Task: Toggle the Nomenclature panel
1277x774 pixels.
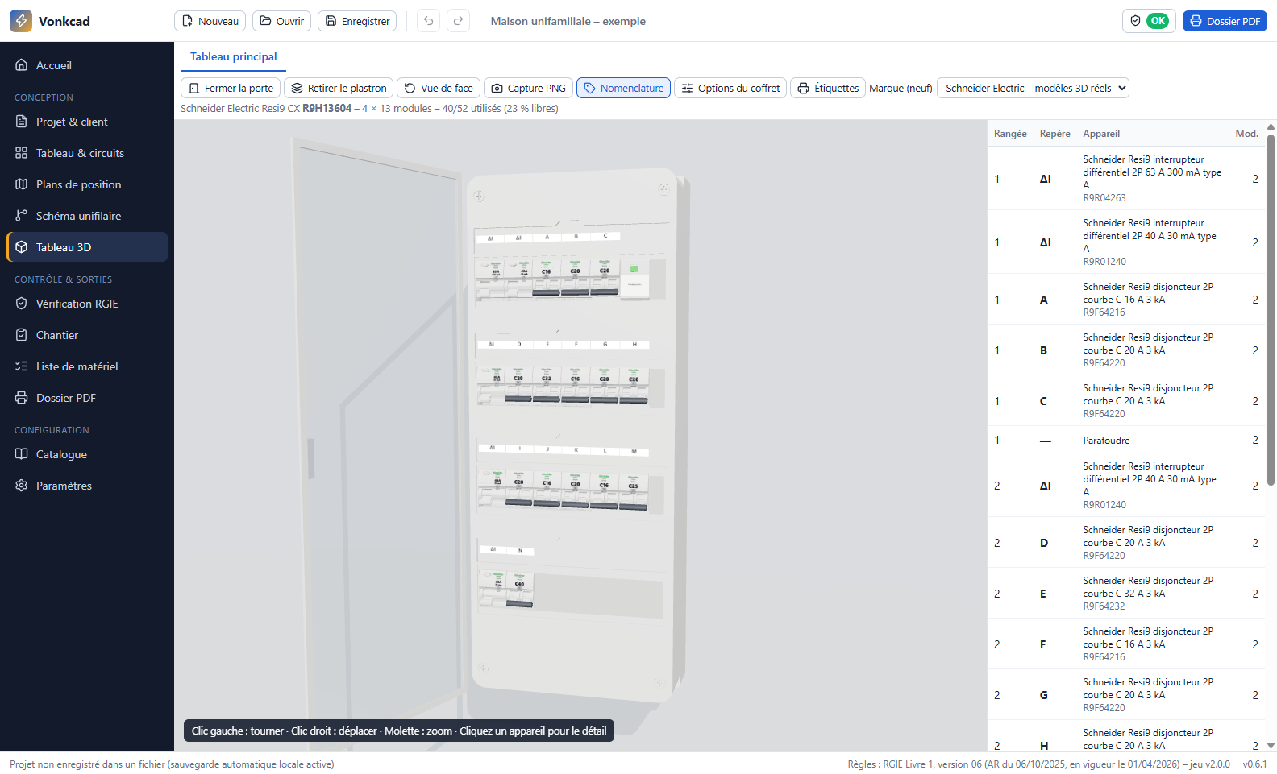Action: 624,88
